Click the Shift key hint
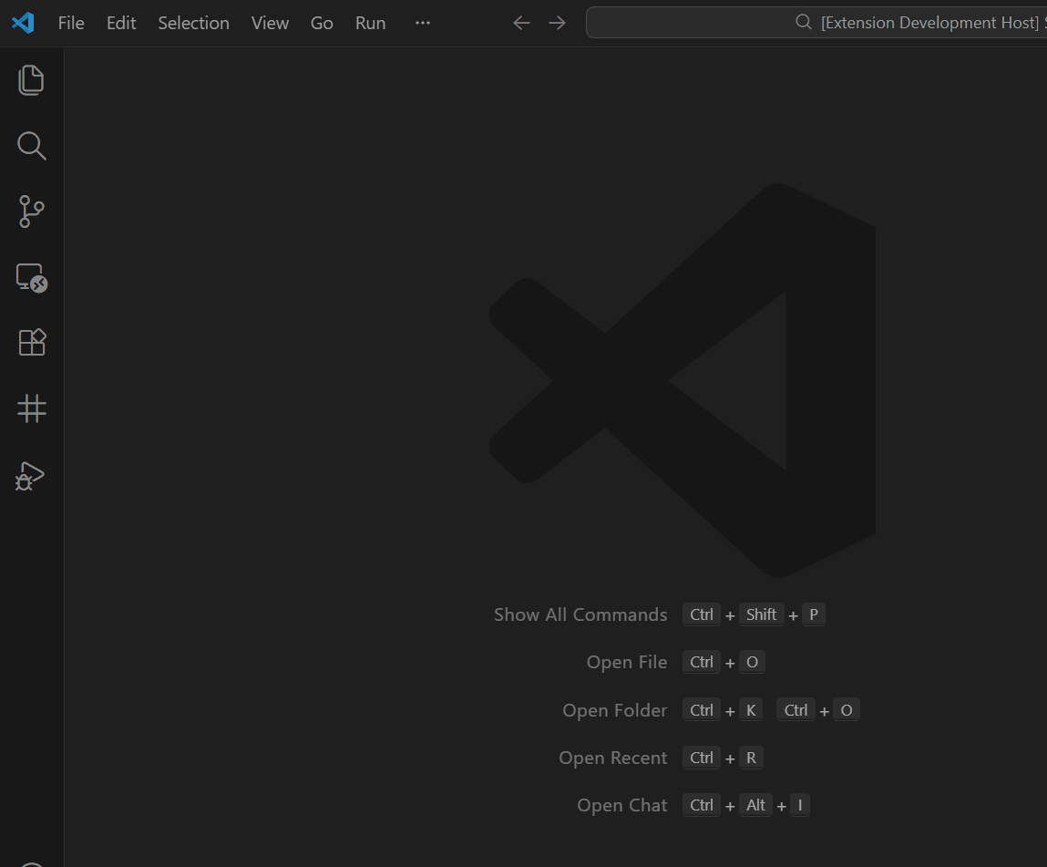Image resolution: width=1047 pixels, height=867 pixels. (x=761, y=614)
